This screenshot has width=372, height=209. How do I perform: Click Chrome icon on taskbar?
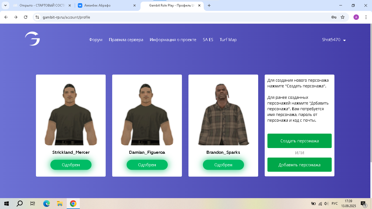click(x=73, y=204)
